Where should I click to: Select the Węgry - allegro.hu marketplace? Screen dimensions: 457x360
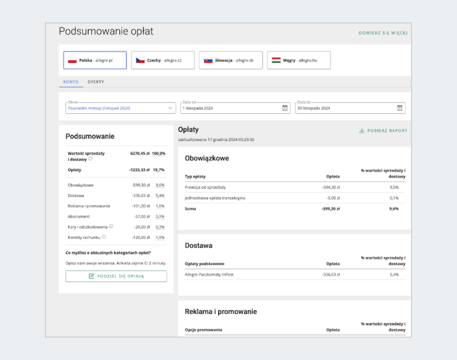pyautogui.click(x=299, y=61)
